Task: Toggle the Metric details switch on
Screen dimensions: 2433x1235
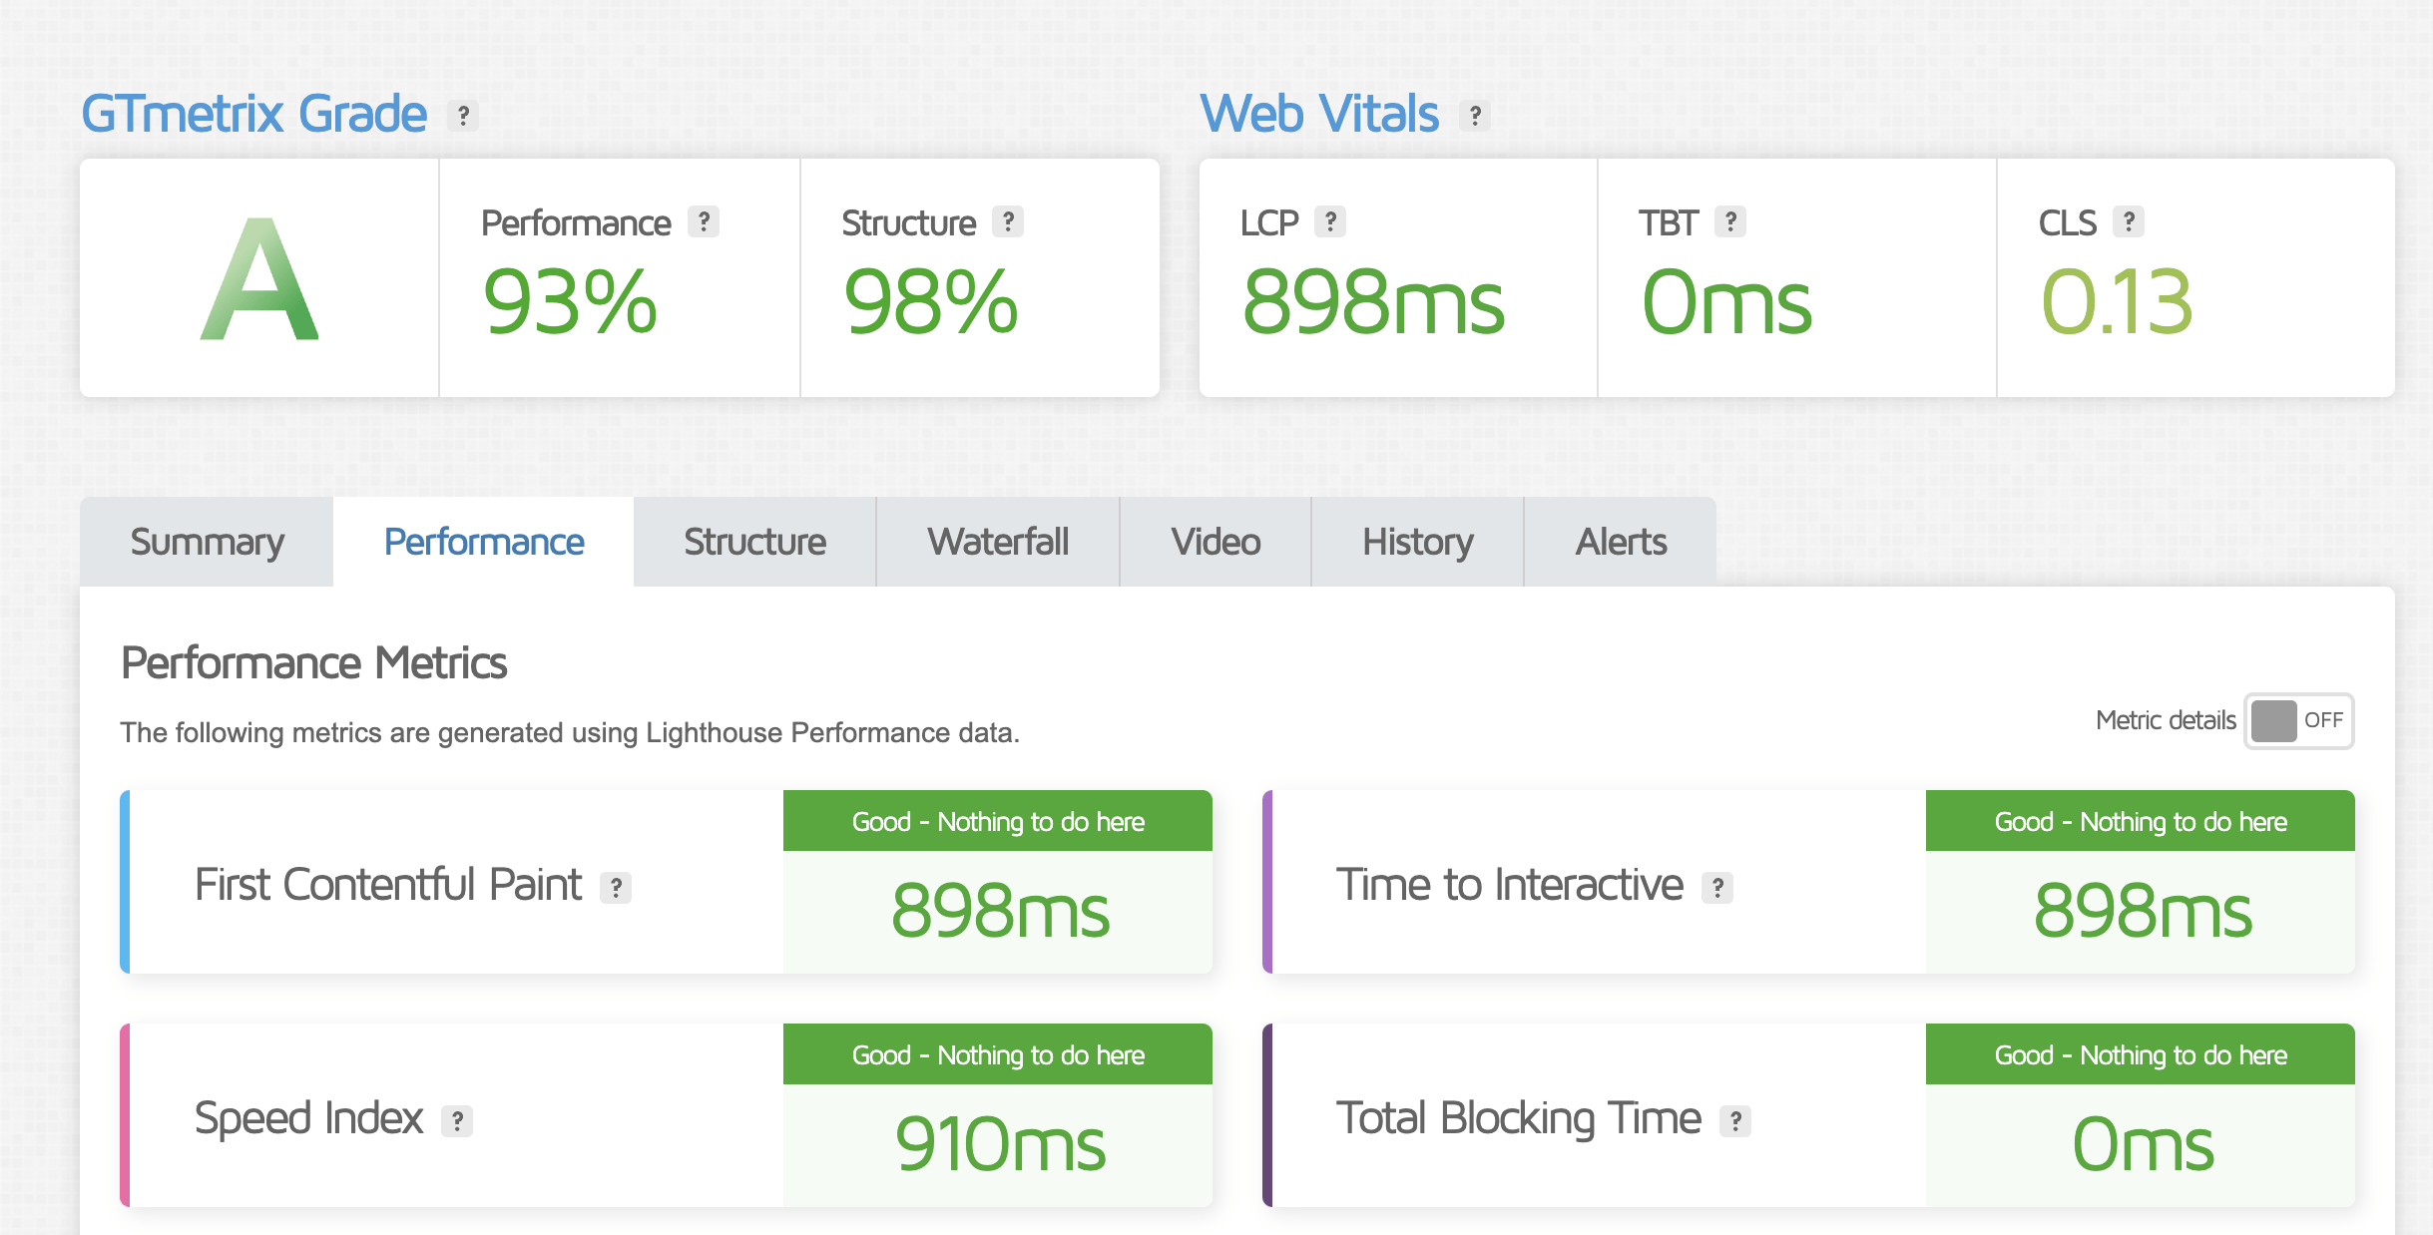Action: click(2298, 720)
